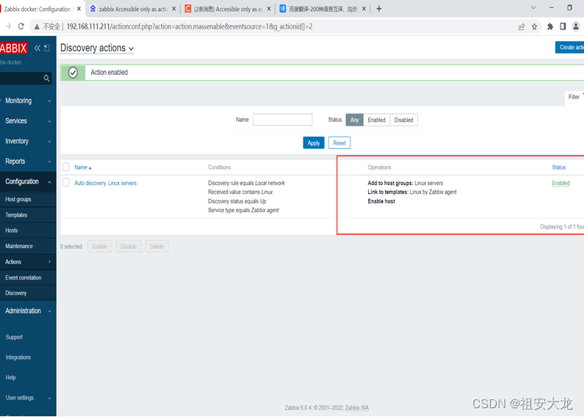Set Status filter to Enabled

point(377,120)
